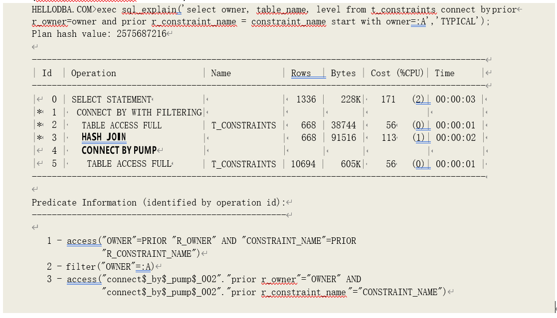The image size is (557, 318).
Task: Click the filter predicate on line 2
Action: point(110,266)
